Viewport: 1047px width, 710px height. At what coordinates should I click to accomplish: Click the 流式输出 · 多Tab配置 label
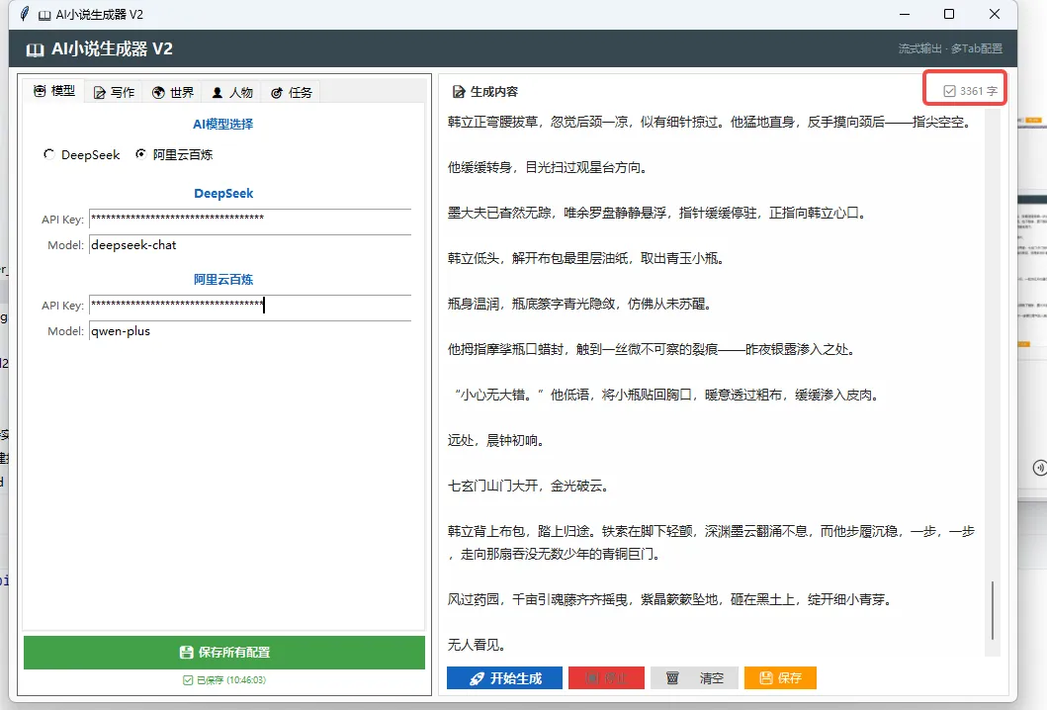tap(950, 48)
